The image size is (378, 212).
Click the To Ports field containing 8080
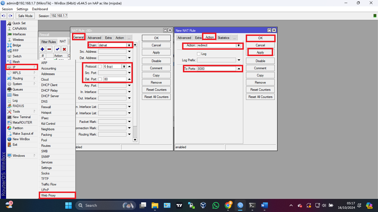point(216,69)
